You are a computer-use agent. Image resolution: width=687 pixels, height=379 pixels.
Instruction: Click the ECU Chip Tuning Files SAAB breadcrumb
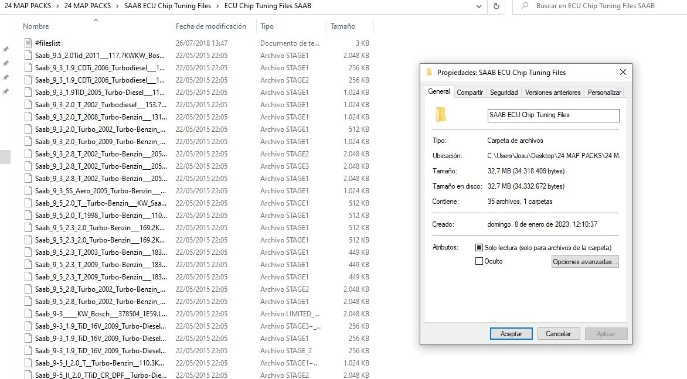(x=268, y=6)
